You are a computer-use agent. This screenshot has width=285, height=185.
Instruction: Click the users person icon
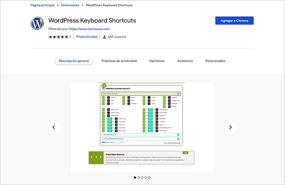[104, 37]
